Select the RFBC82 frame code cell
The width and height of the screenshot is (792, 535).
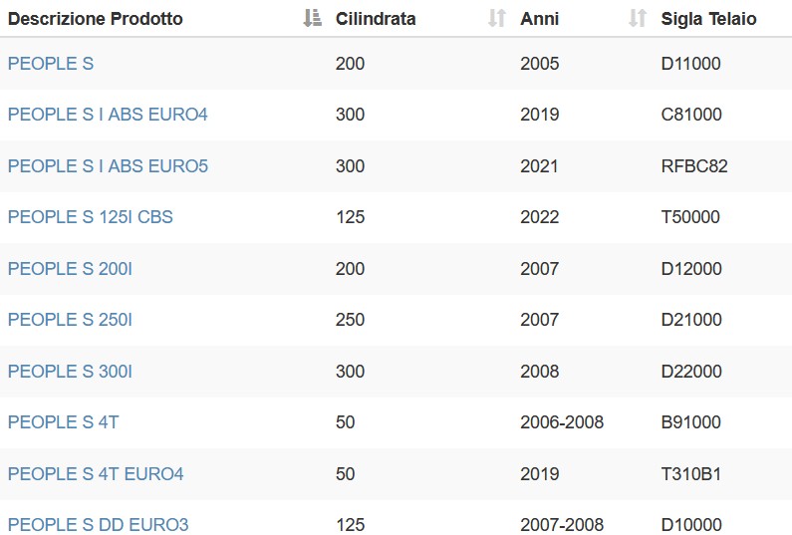point(694,166)
